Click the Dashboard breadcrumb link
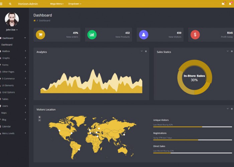 [x=44, y=21]
